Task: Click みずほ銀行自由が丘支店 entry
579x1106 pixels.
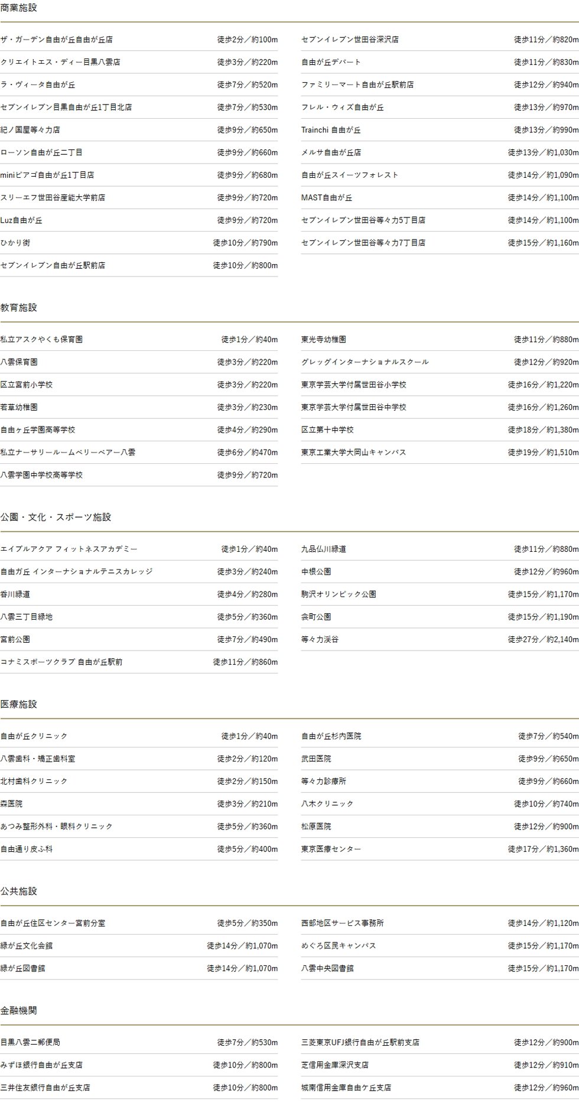Action: click(139, 1065)
